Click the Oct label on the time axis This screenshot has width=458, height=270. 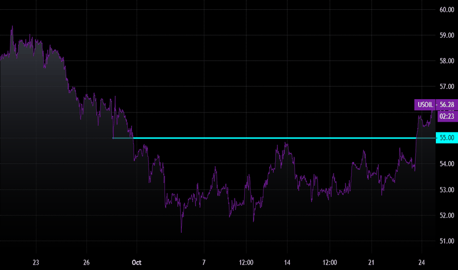[x=137, y=263]
